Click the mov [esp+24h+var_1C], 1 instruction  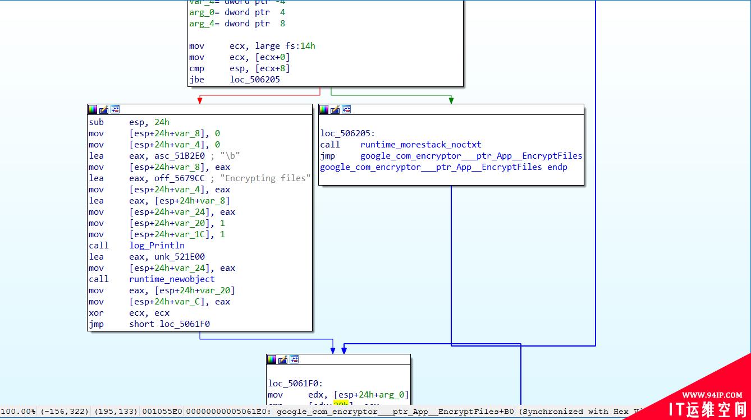click(x=157, y=234)
